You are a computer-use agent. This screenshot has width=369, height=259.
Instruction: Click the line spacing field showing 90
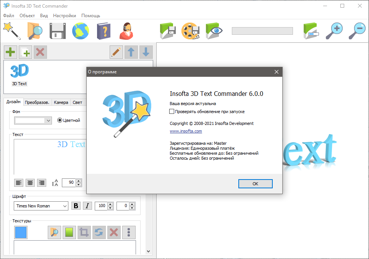tap(68, 183)
